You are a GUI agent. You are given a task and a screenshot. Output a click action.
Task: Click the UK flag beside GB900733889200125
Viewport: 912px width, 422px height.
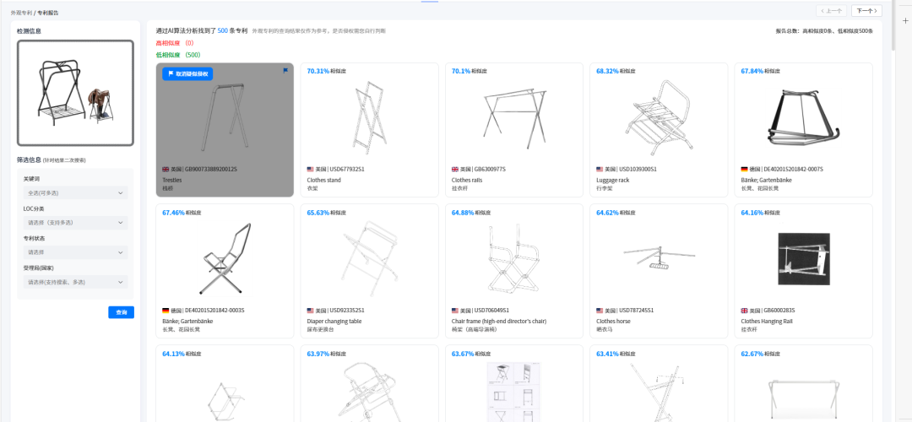(166, 169)
